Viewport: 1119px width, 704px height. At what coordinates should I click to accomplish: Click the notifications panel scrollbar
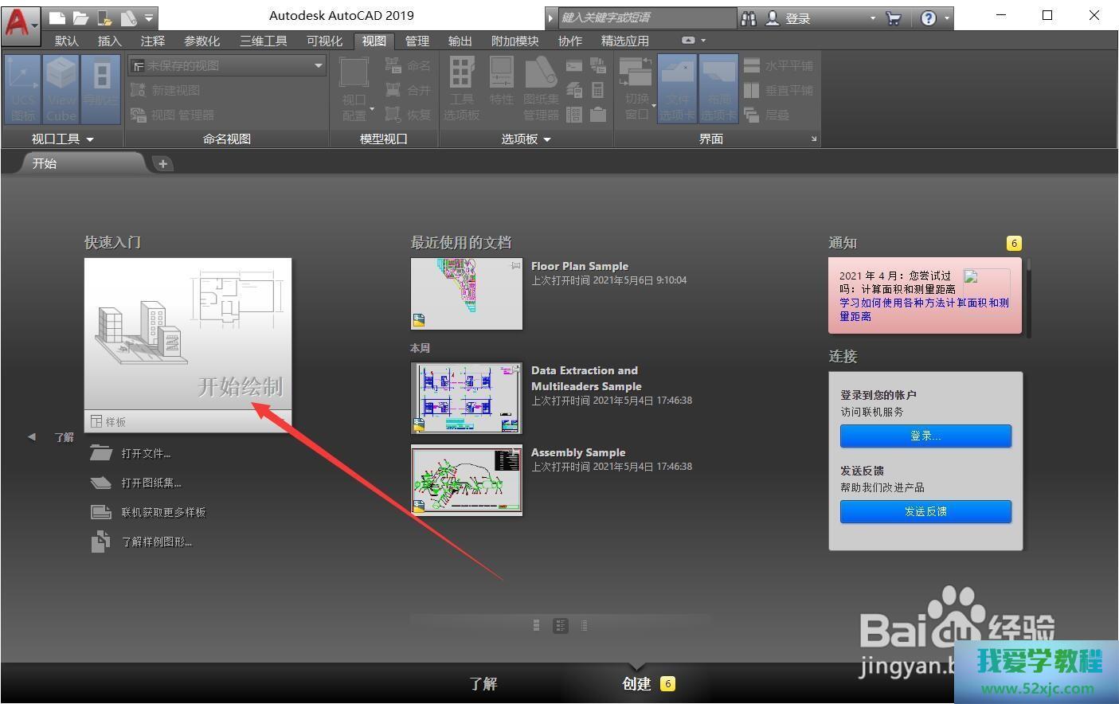click(x=1028, y=295)
